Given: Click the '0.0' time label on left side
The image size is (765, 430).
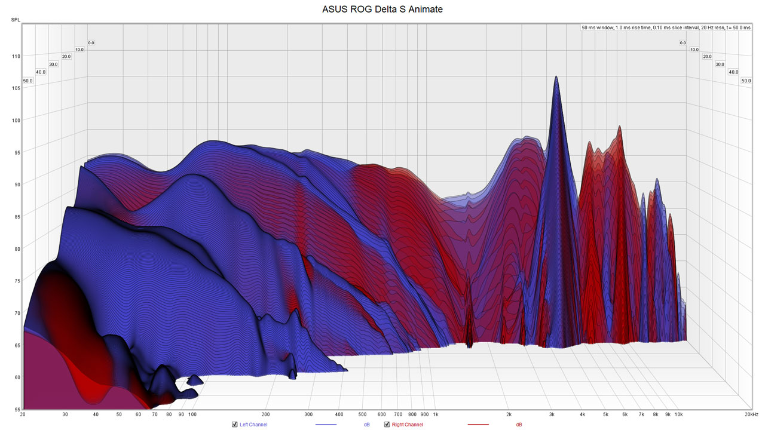Looking at the screenshot, I should [91, 43].
